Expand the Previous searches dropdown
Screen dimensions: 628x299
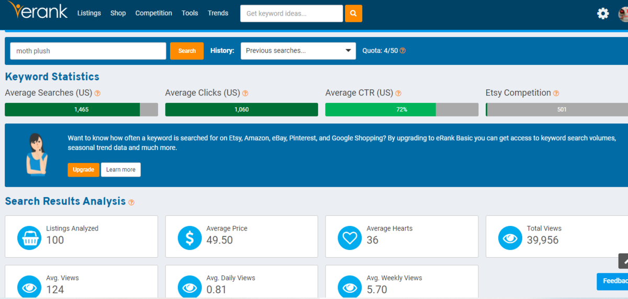click(298, 51)
